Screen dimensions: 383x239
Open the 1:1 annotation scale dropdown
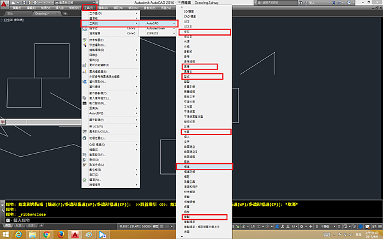[294, 226]
